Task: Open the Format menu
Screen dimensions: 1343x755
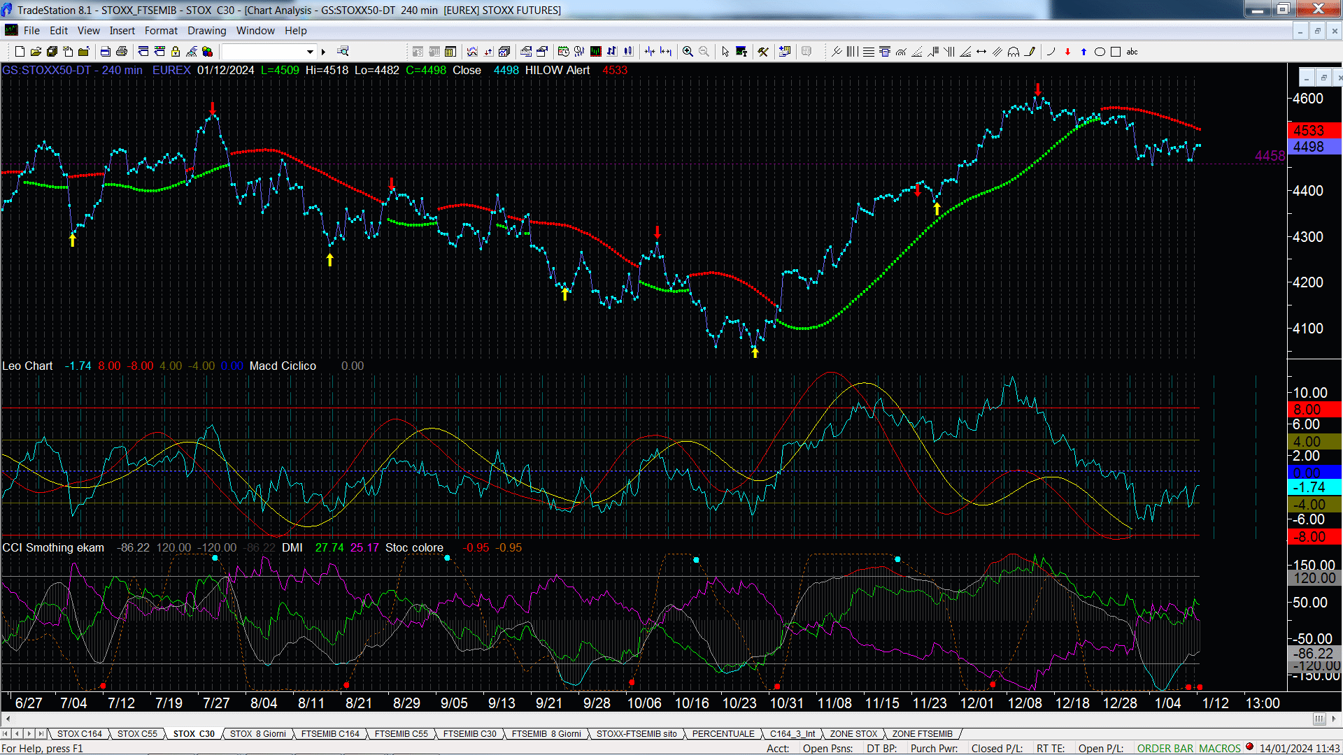Action: (x=161, y=31)
